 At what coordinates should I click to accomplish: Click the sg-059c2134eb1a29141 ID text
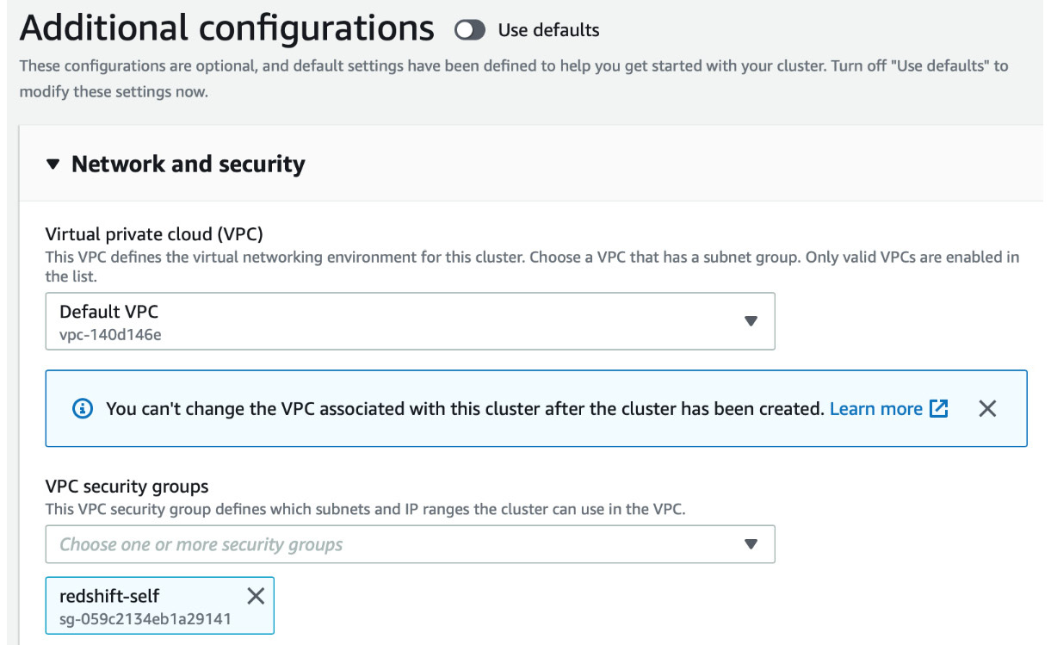145,618
